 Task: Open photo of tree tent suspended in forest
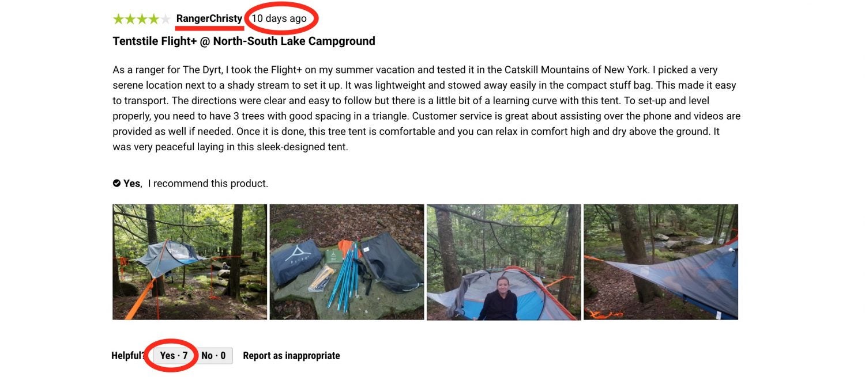(x=190, y=262)
